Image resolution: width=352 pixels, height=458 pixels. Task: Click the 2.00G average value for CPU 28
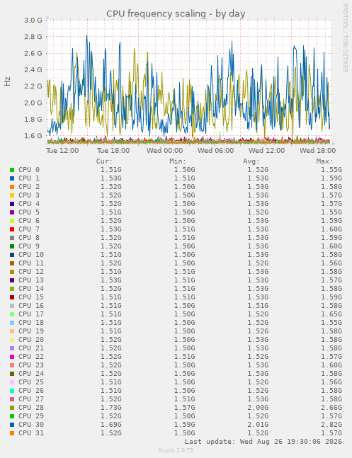pos(258,408)
